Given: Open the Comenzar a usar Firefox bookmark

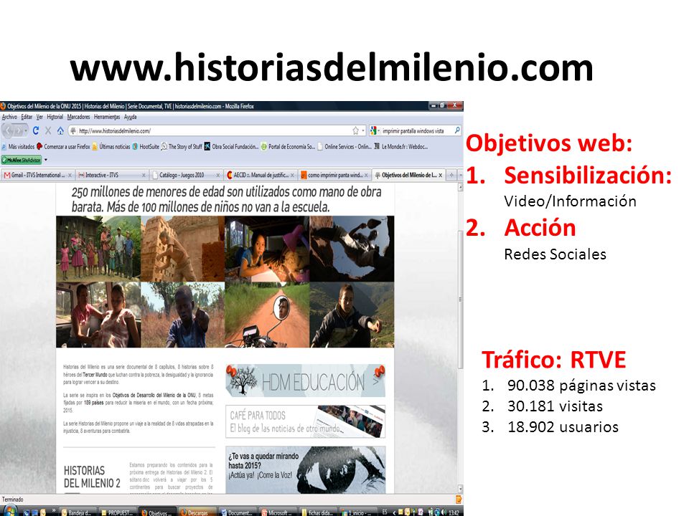Looking at the screenshot, I should tap(64, 146).
